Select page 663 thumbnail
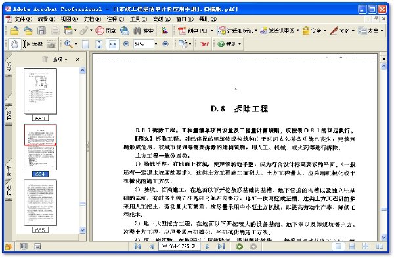 [40, 92]
